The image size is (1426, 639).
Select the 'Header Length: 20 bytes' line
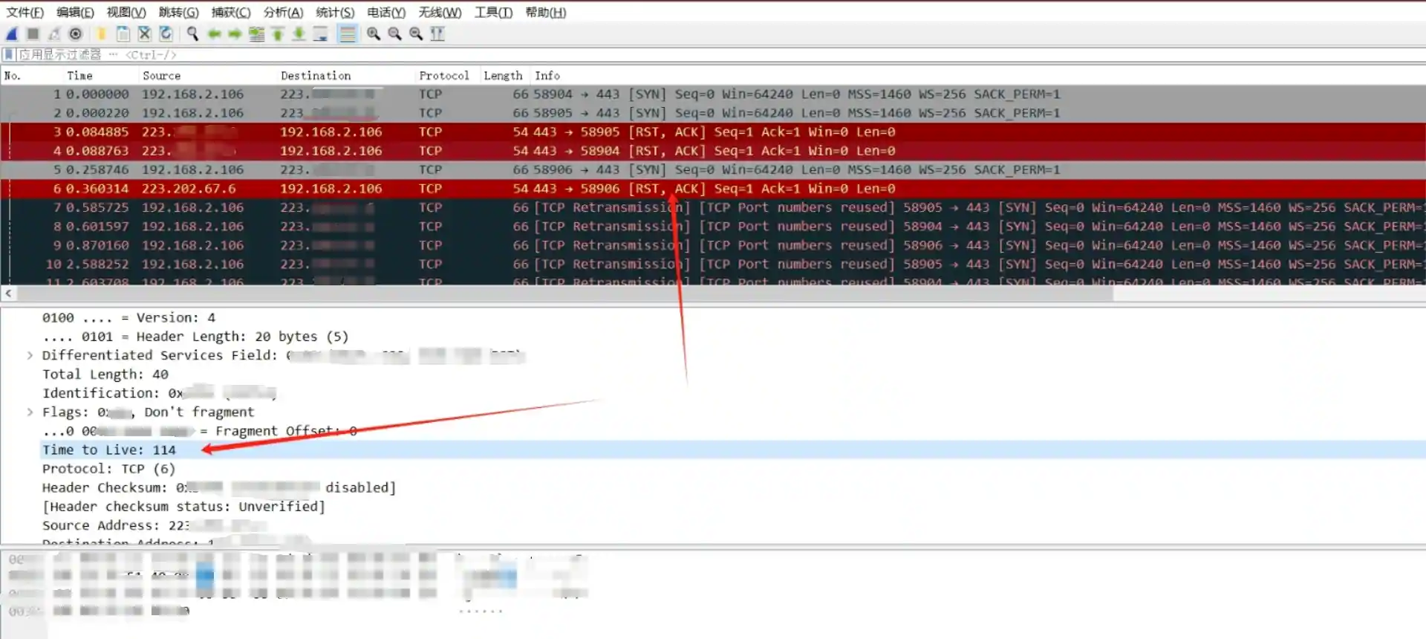coord(195,337)
